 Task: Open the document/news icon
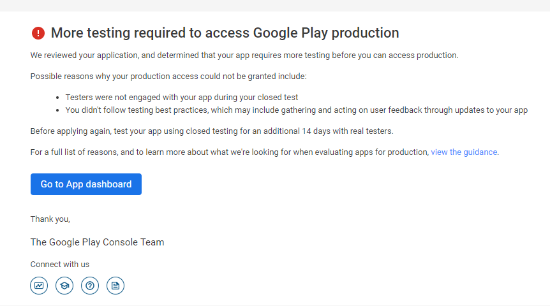[x=115, y=286]
